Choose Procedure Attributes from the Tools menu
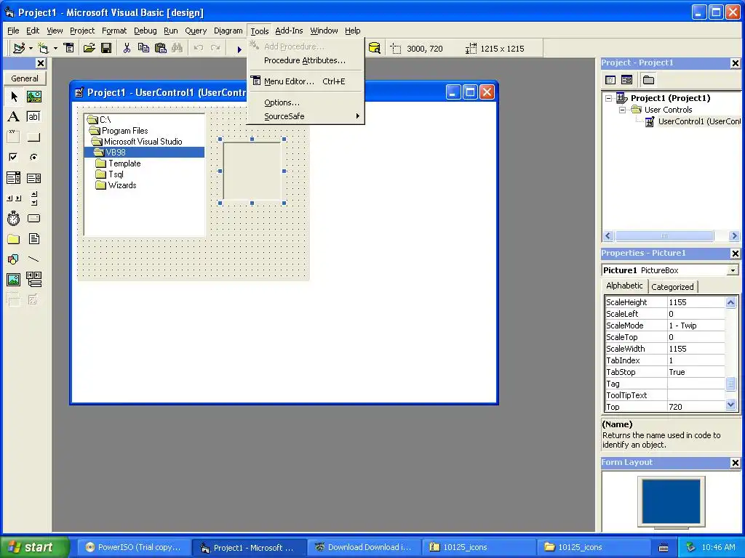This screenshot has width=745, height=558. tap(305, 61)
